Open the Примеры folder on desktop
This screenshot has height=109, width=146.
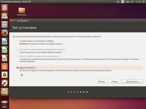pyautogui.click(x=22, y=12)
